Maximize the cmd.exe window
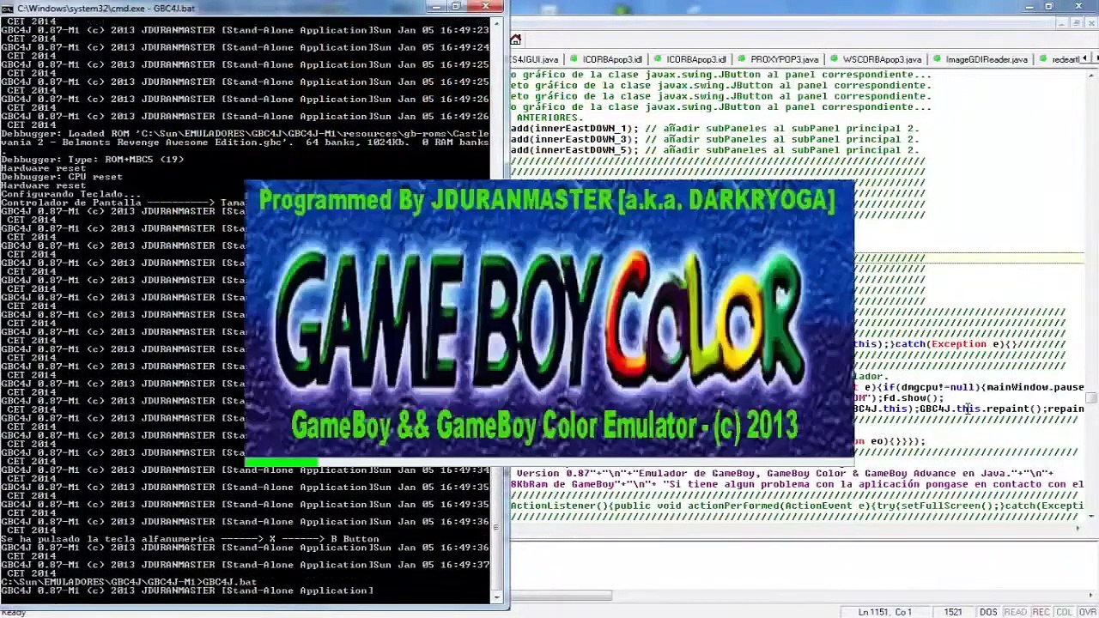The image size is (1099, 618). [x=457, y=7]
